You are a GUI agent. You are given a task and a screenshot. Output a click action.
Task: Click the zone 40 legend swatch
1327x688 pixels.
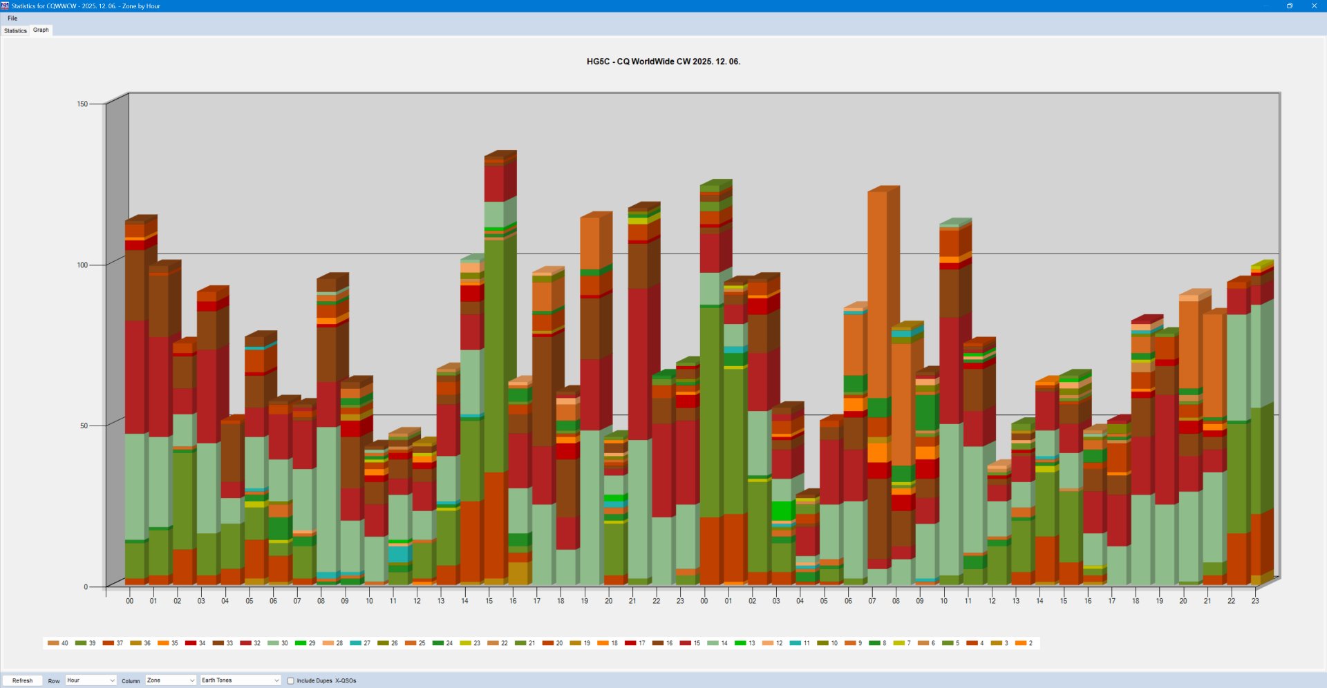tap(53, 643)
